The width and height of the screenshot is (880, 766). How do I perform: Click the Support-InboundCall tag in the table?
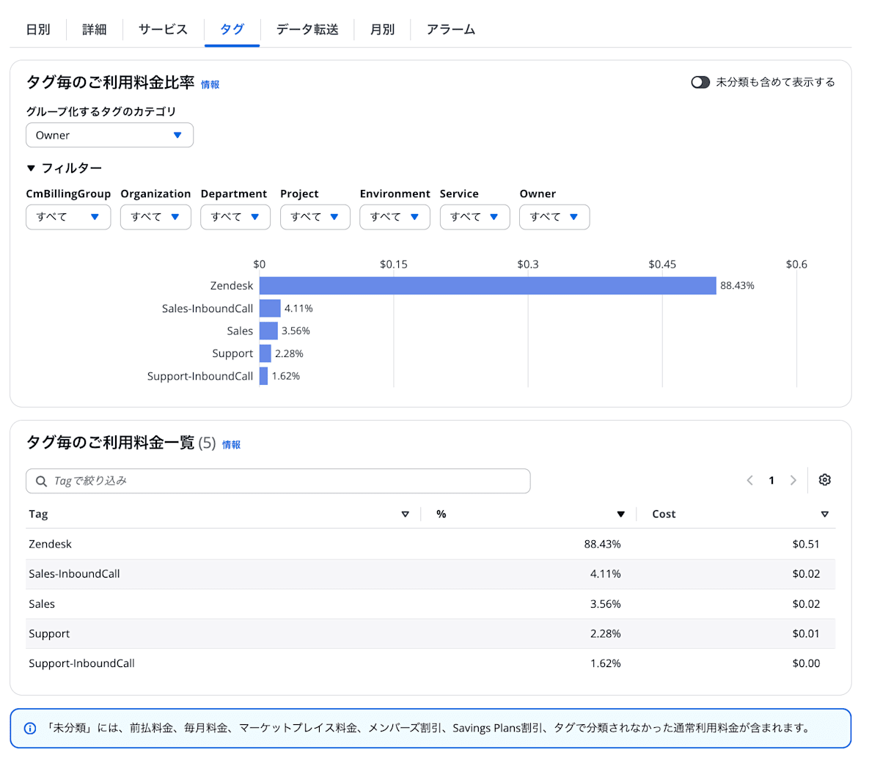tap(81, 663)
